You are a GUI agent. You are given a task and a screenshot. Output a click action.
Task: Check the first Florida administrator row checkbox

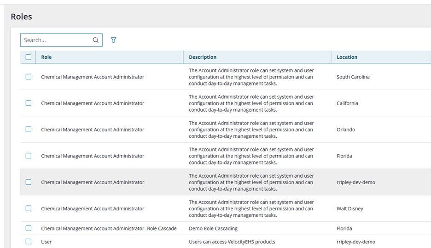coord(28,156)
